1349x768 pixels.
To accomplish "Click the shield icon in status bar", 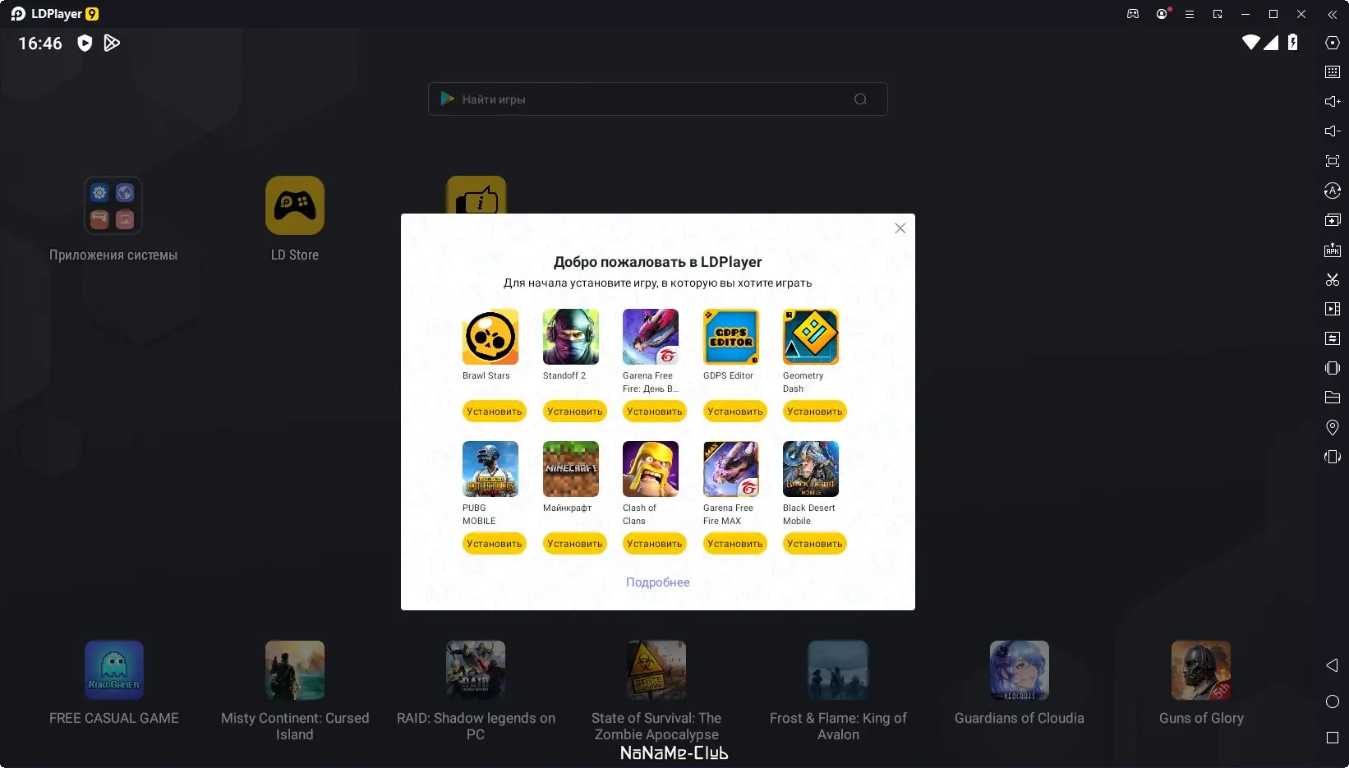I will click(85, 43).
